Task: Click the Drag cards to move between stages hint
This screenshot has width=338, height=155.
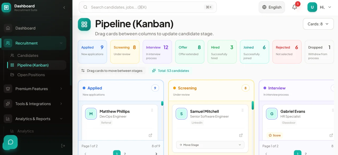Action: tap(112, 71)
